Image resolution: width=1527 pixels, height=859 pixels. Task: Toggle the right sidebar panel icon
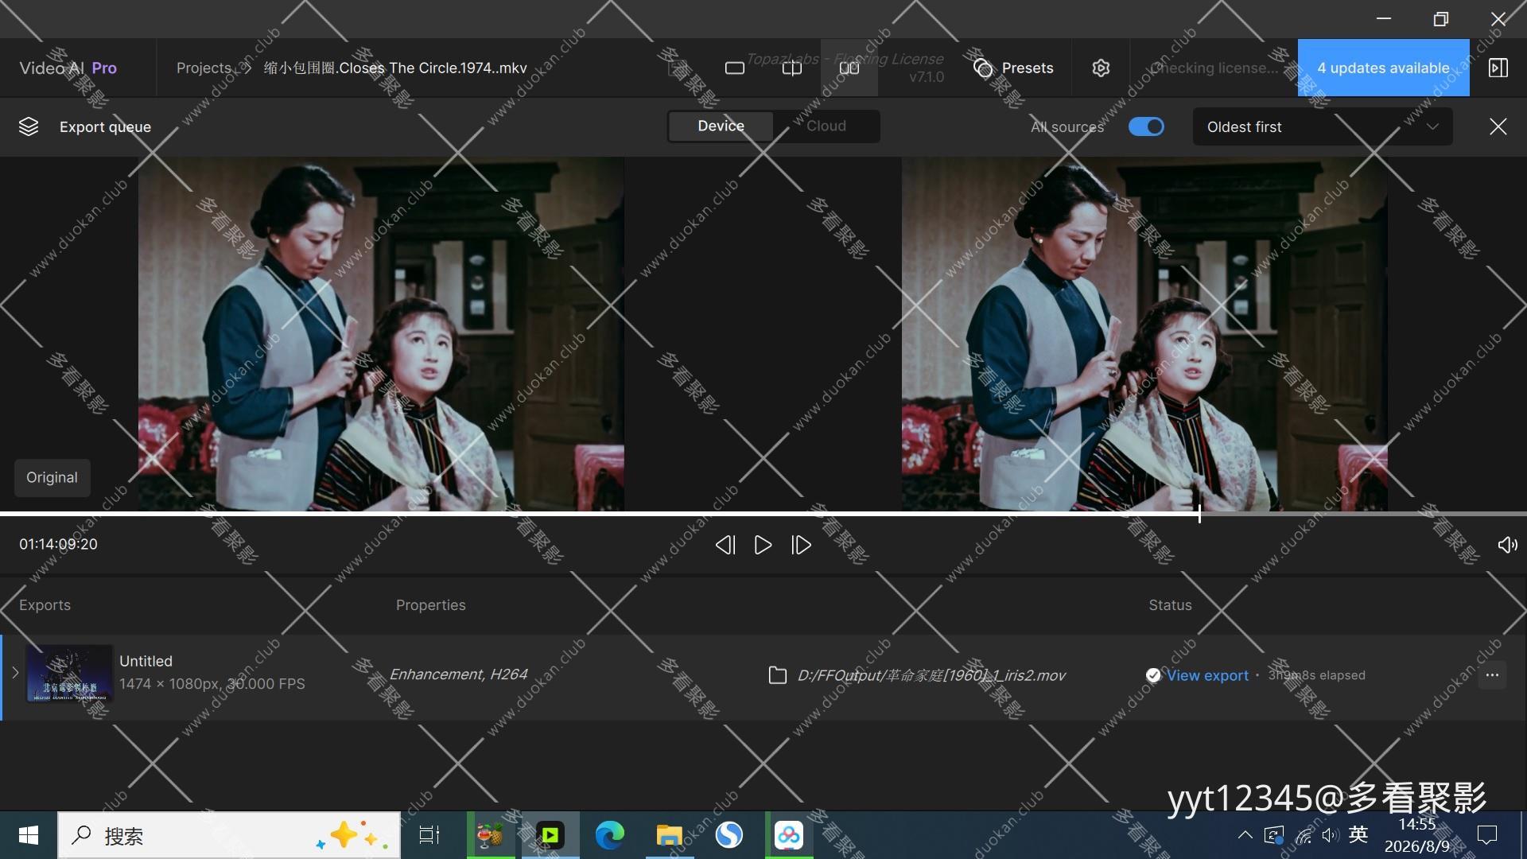pos(1498,68)
